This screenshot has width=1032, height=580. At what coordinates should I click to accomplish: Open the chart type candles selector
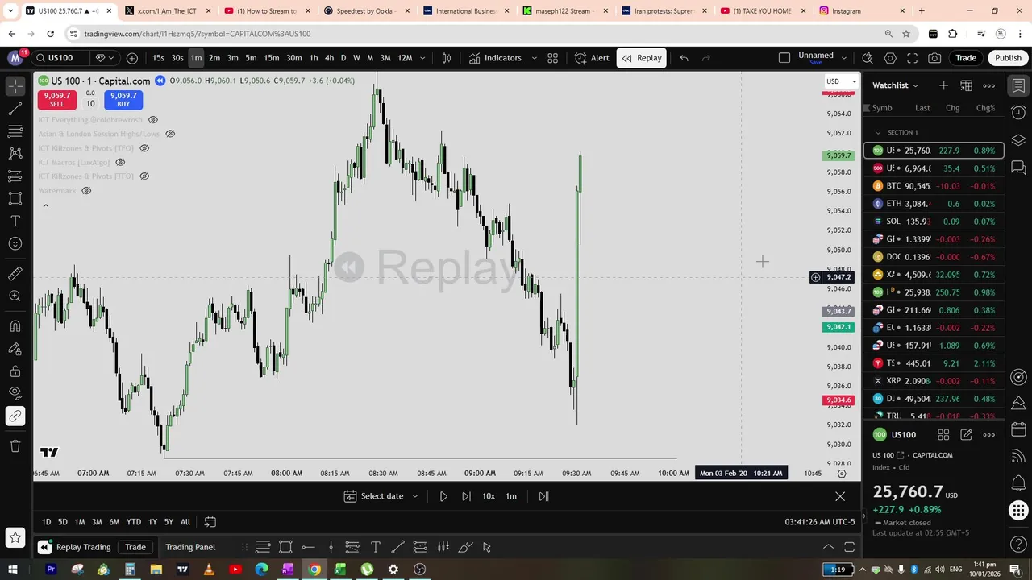point(446,58)
